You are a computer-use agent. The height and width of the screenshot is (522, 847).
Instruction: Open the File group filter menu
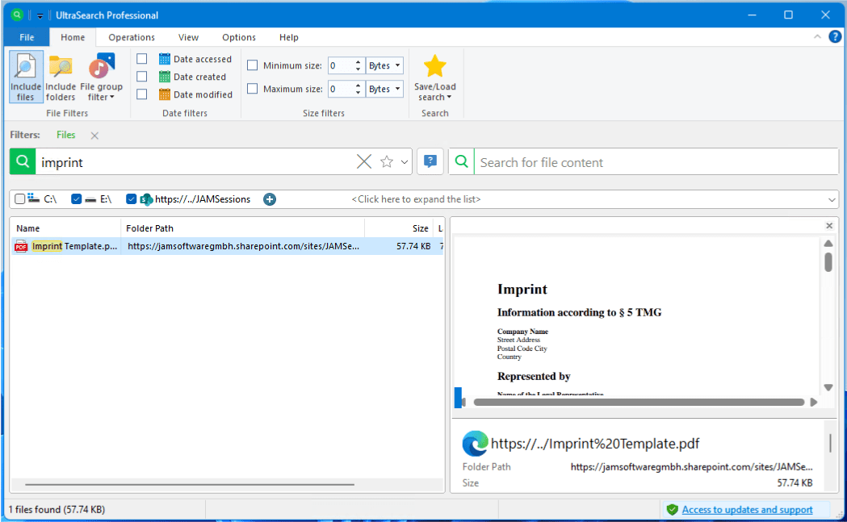tap(101, 78)
